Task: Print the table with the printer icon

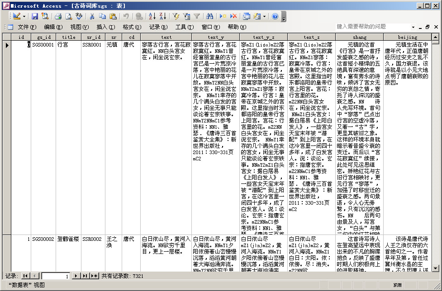Action: [58, 16]
